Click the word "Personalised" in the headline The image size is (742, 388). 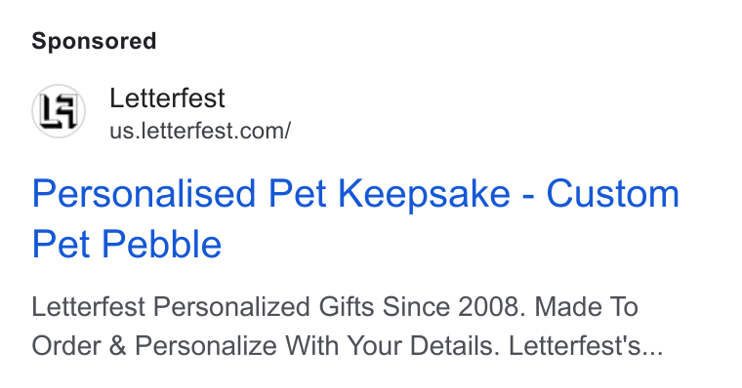click(x=144, y=194)
